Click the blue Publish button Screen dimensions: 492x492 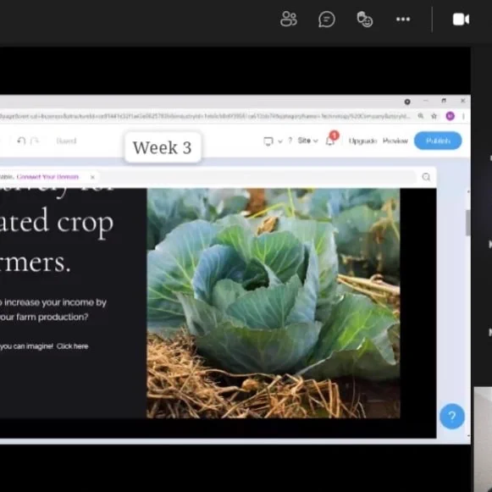(x=438, y=141)
